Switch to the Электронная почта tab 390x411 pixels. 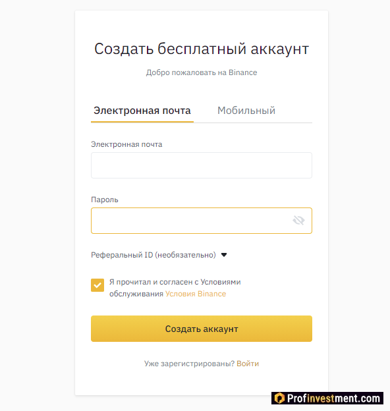point(142,111)
